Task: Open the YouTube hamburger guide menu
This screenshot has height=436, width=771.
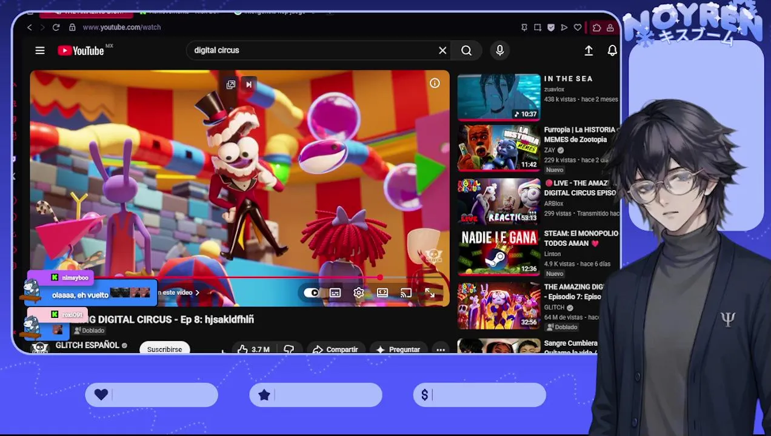Action: (x=40, y=51)
